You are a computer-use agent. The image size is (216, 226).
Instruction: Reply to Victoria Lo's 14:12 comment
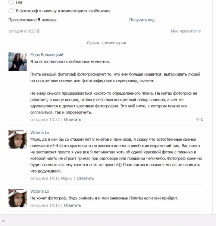click(x=85, y=178)
